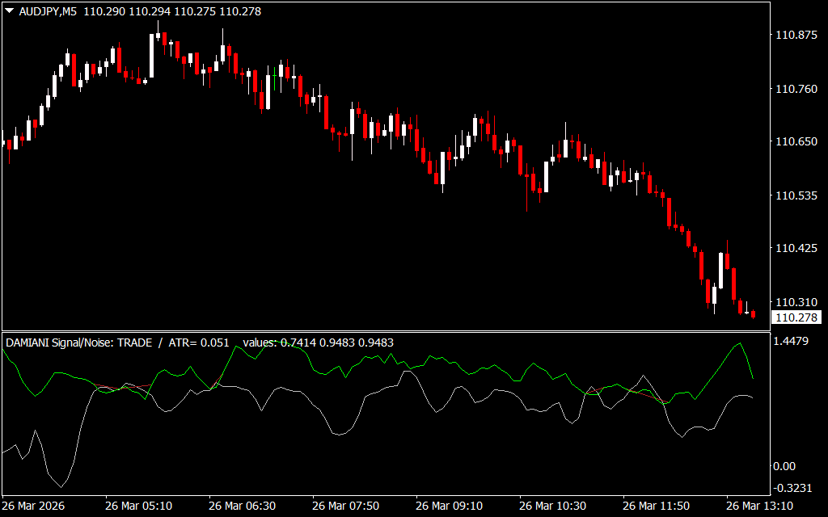Click the highlighted current price tag 110.278
This screenshot has width=828, height=517.
(x=796, y=317)
